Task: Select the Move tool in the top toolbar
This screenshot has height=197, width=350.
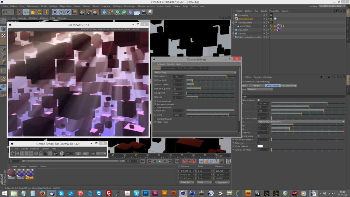Action: tap(26, 12)
